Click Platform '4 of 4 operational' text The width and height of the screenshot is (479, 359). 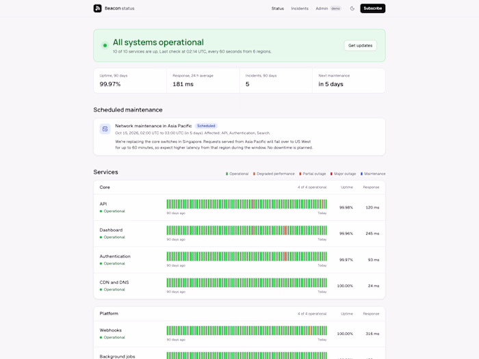pos(312,313)
